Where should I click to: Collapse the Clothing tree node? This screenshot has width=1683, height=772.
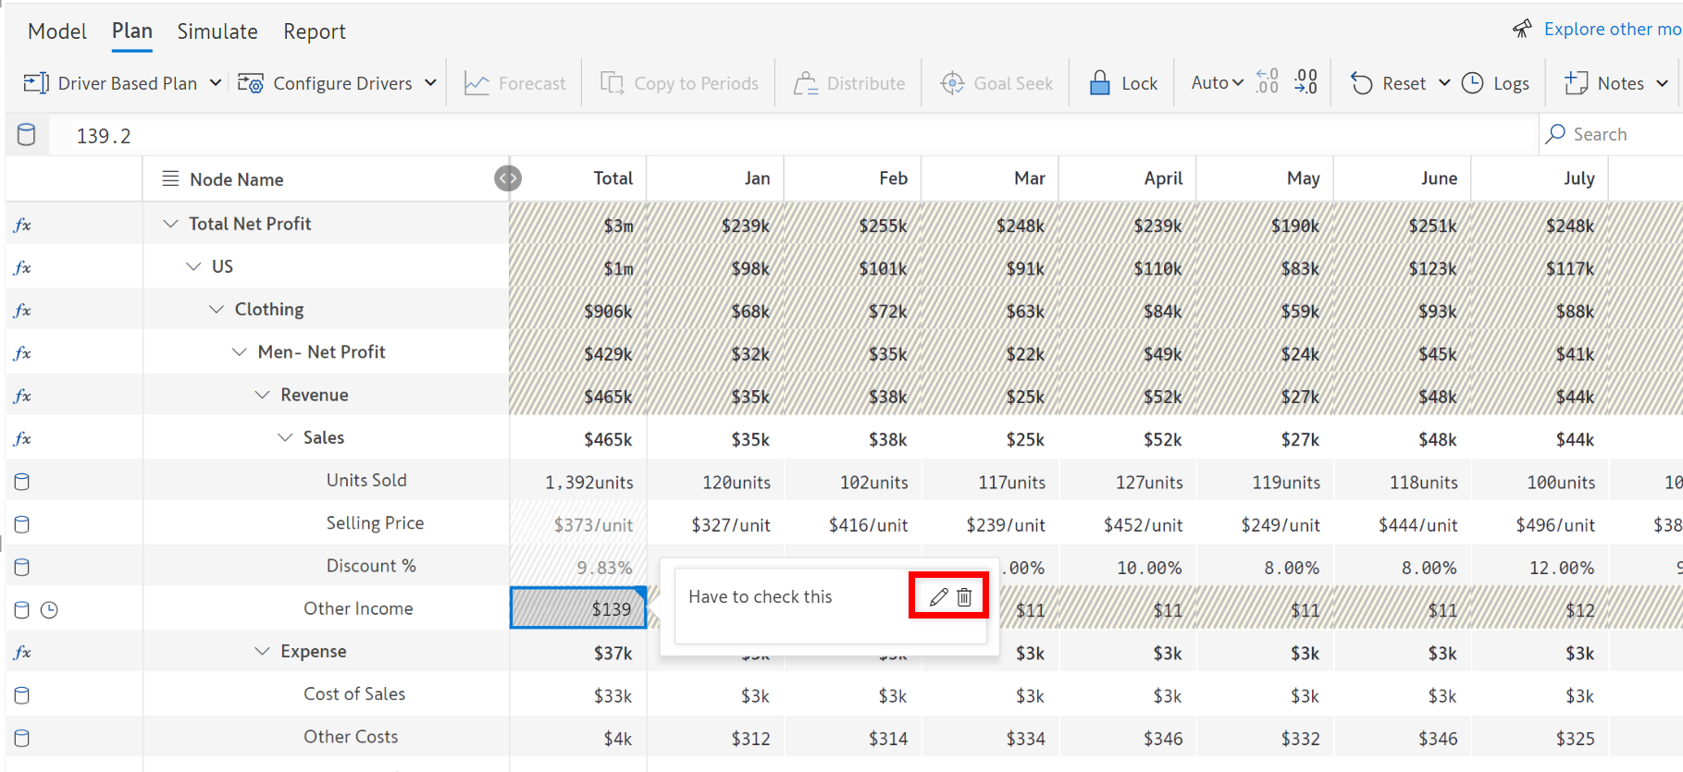(217, 309)
